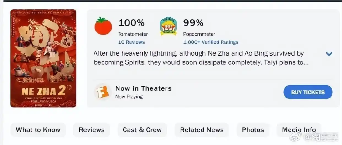Screen dimensions: 342x145
Task: Open the Ne Zha 2 movie poster
Action: point(43,58)
